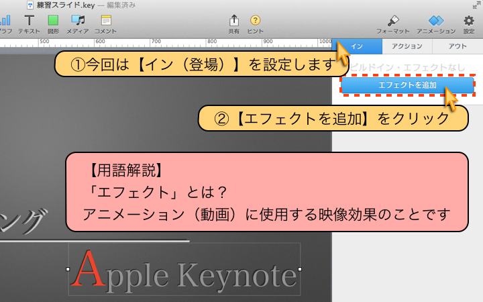Click the 練習スライド.key document title

click(66, 5)
